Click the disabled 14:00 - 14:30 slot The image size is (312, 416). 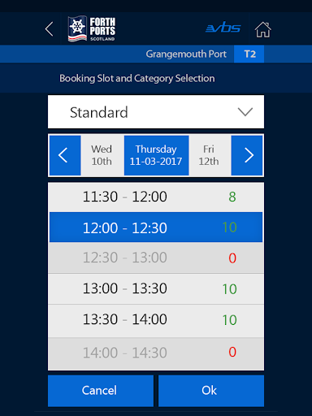tap(156, 353)
